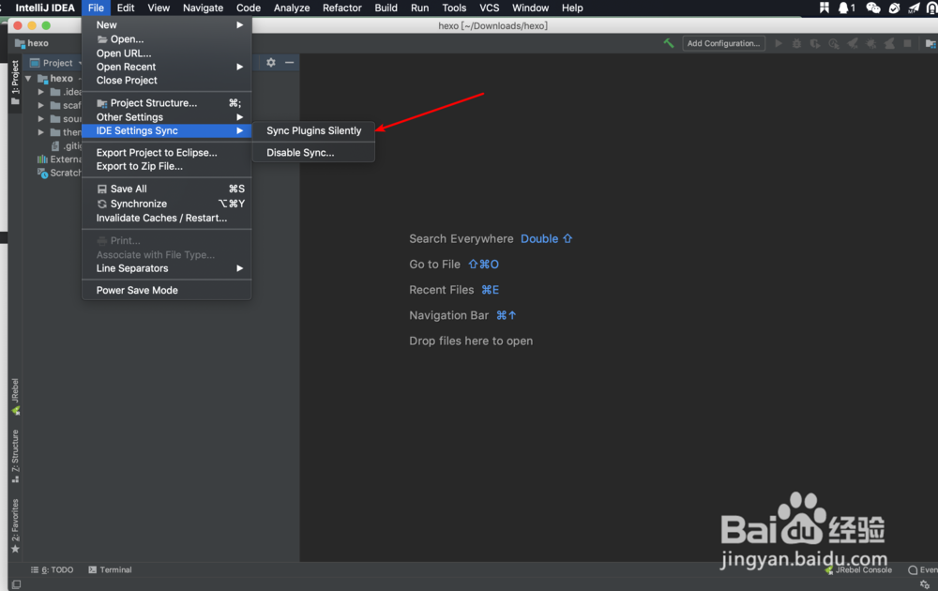This screenshot has height=591, width=938.
Task: Open the IntelliJ IDEA application menu
Action: pyautogui.click(x=45, y=8)
